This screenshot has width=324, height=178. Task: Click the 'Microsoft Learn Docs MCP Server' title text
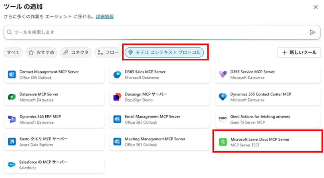(260, 140)
